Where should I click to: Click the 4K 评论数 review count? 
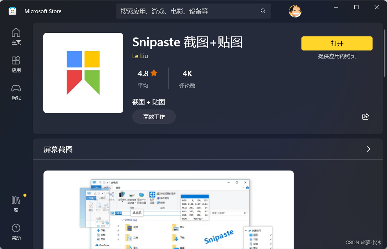187,78
